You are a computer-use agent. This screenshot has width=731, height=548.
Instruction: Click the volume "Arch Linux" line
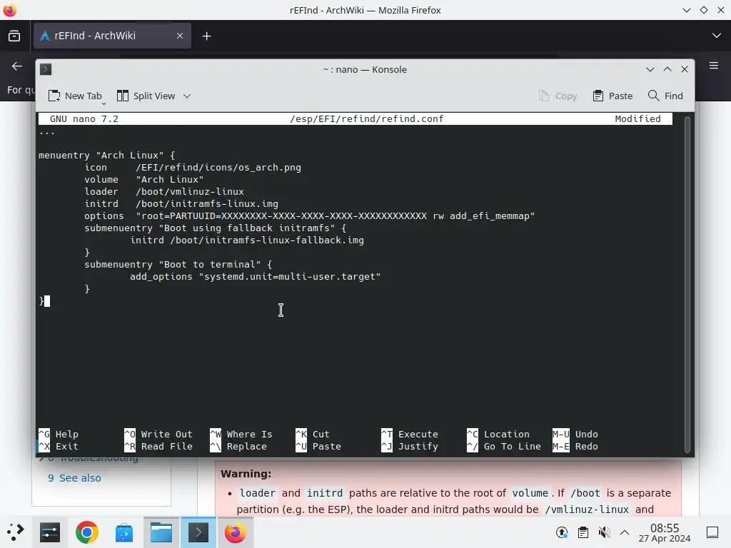(x=144, y=179)
